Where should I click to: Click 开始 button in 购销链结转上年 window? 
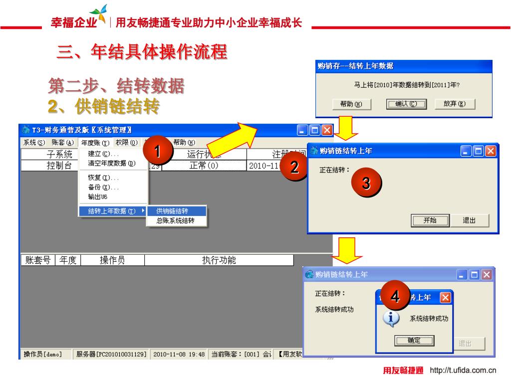coord(430,220)
